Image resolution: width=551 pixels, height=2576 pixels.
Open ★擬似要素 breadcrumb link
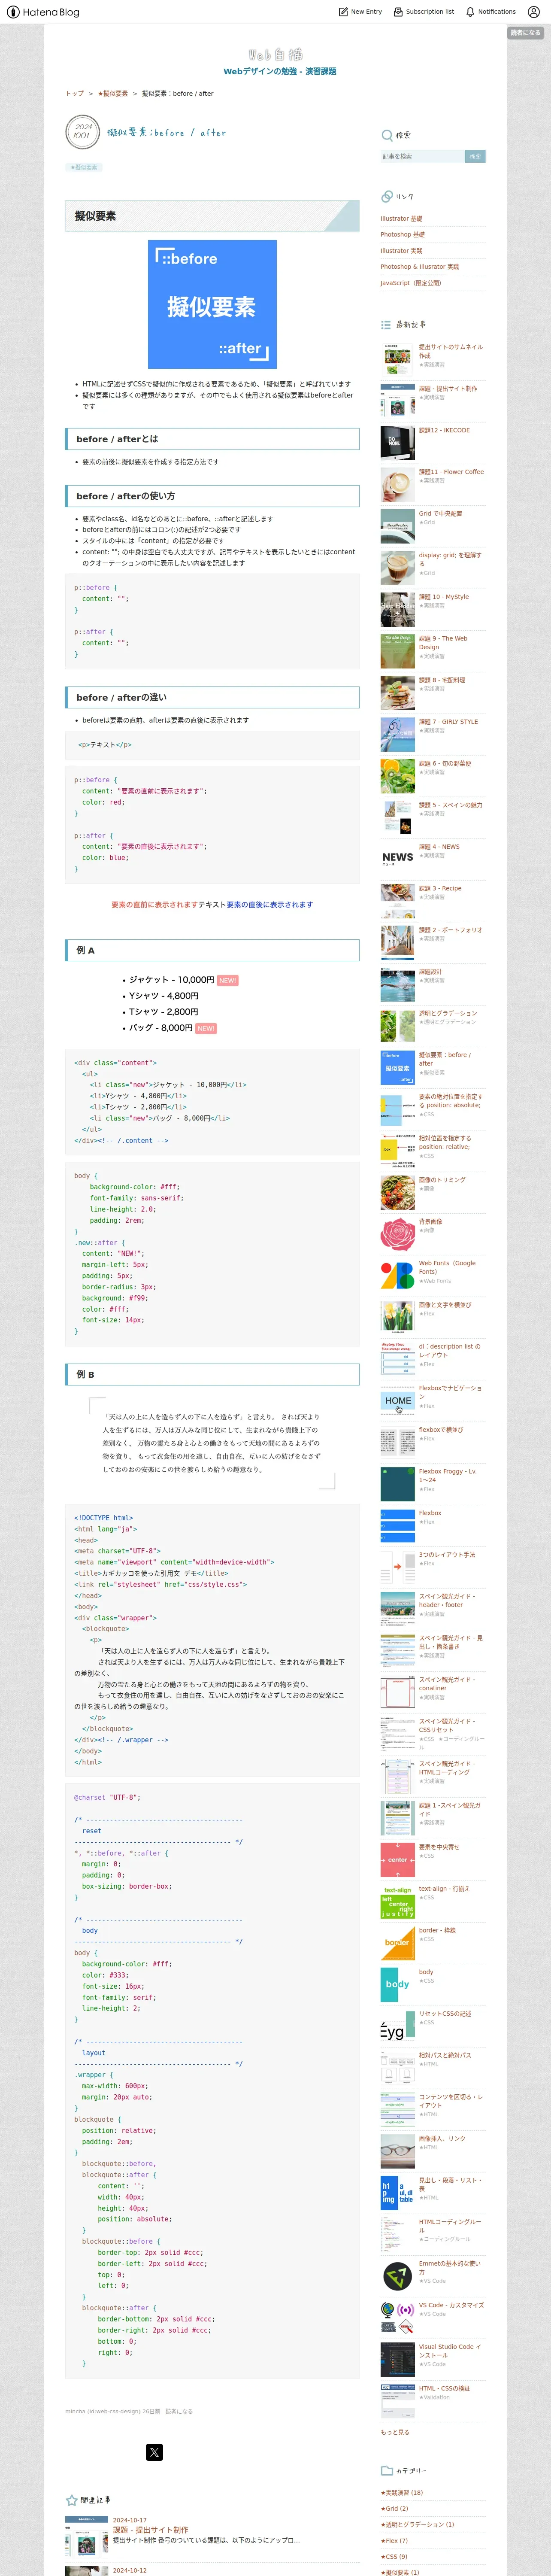(113, 94)
